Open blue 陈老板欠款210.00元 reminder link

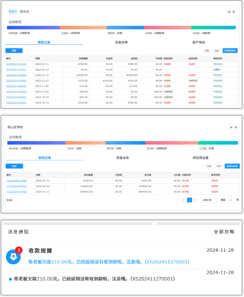click(x=109, y=262)
